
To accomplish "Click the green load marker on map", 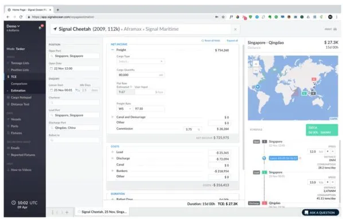I will point(304,93).
